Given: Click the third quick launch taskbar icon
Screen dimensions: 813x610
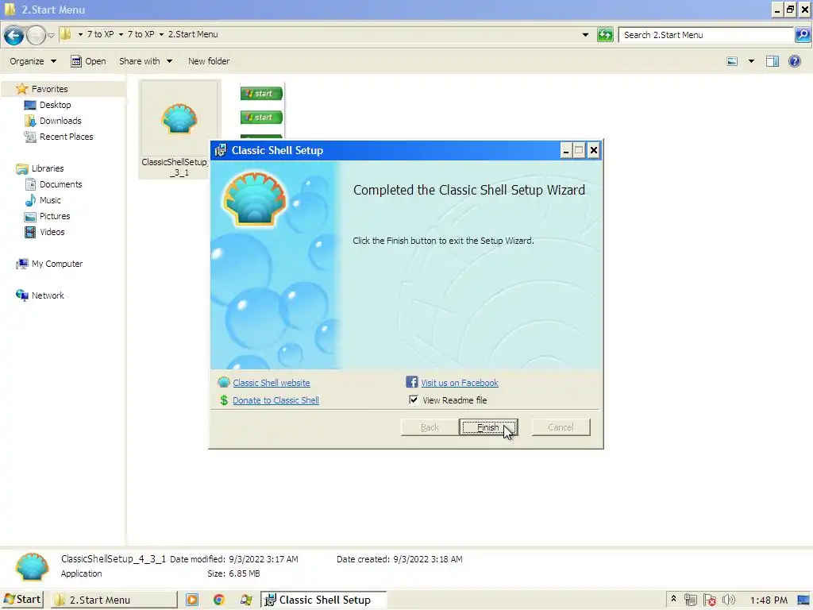Looking at the screenshot, I should [x=246, y=600].
